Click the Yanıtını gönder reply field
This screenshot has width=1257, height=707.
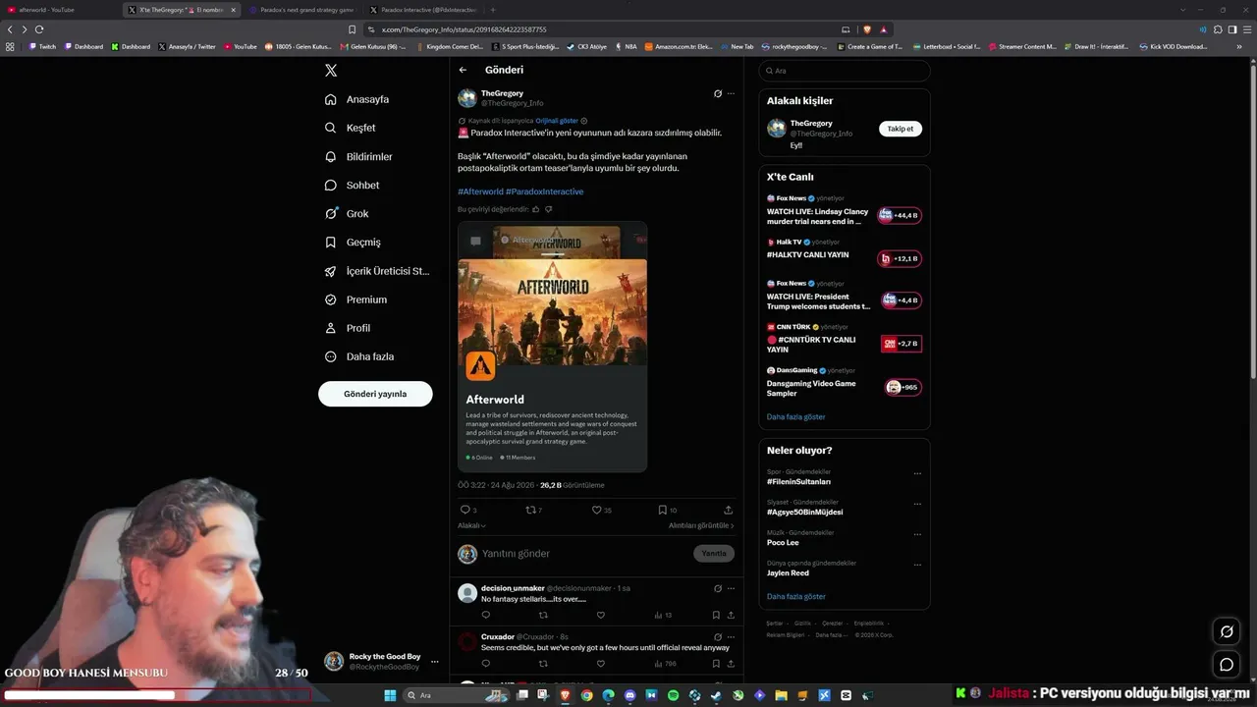pos(584,554)
